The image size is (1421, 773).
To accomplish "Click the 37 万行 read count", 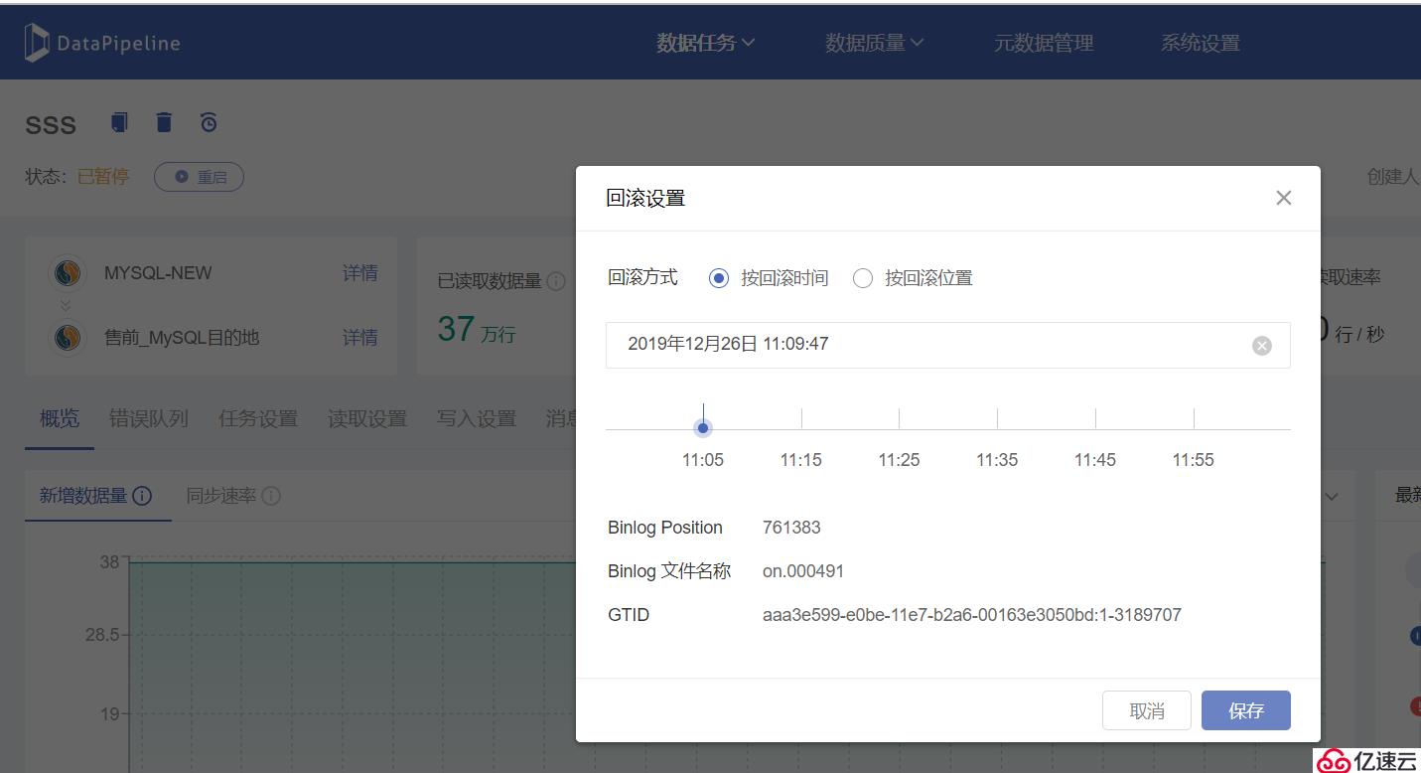I will [477, 329].
